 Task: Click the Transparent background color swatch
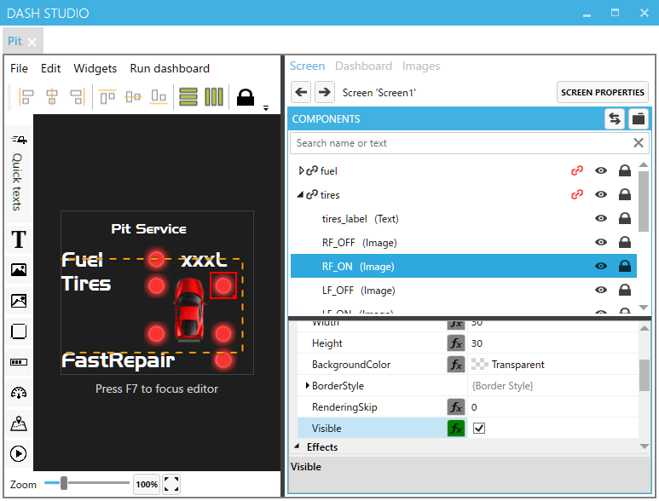pos(479,364)
